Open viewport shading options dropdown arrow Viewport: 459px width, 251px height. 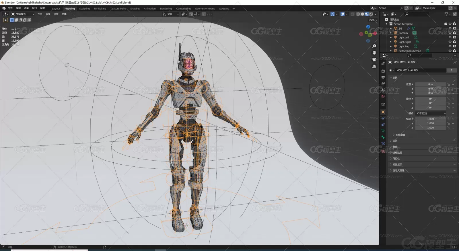[x=376, y=14]
